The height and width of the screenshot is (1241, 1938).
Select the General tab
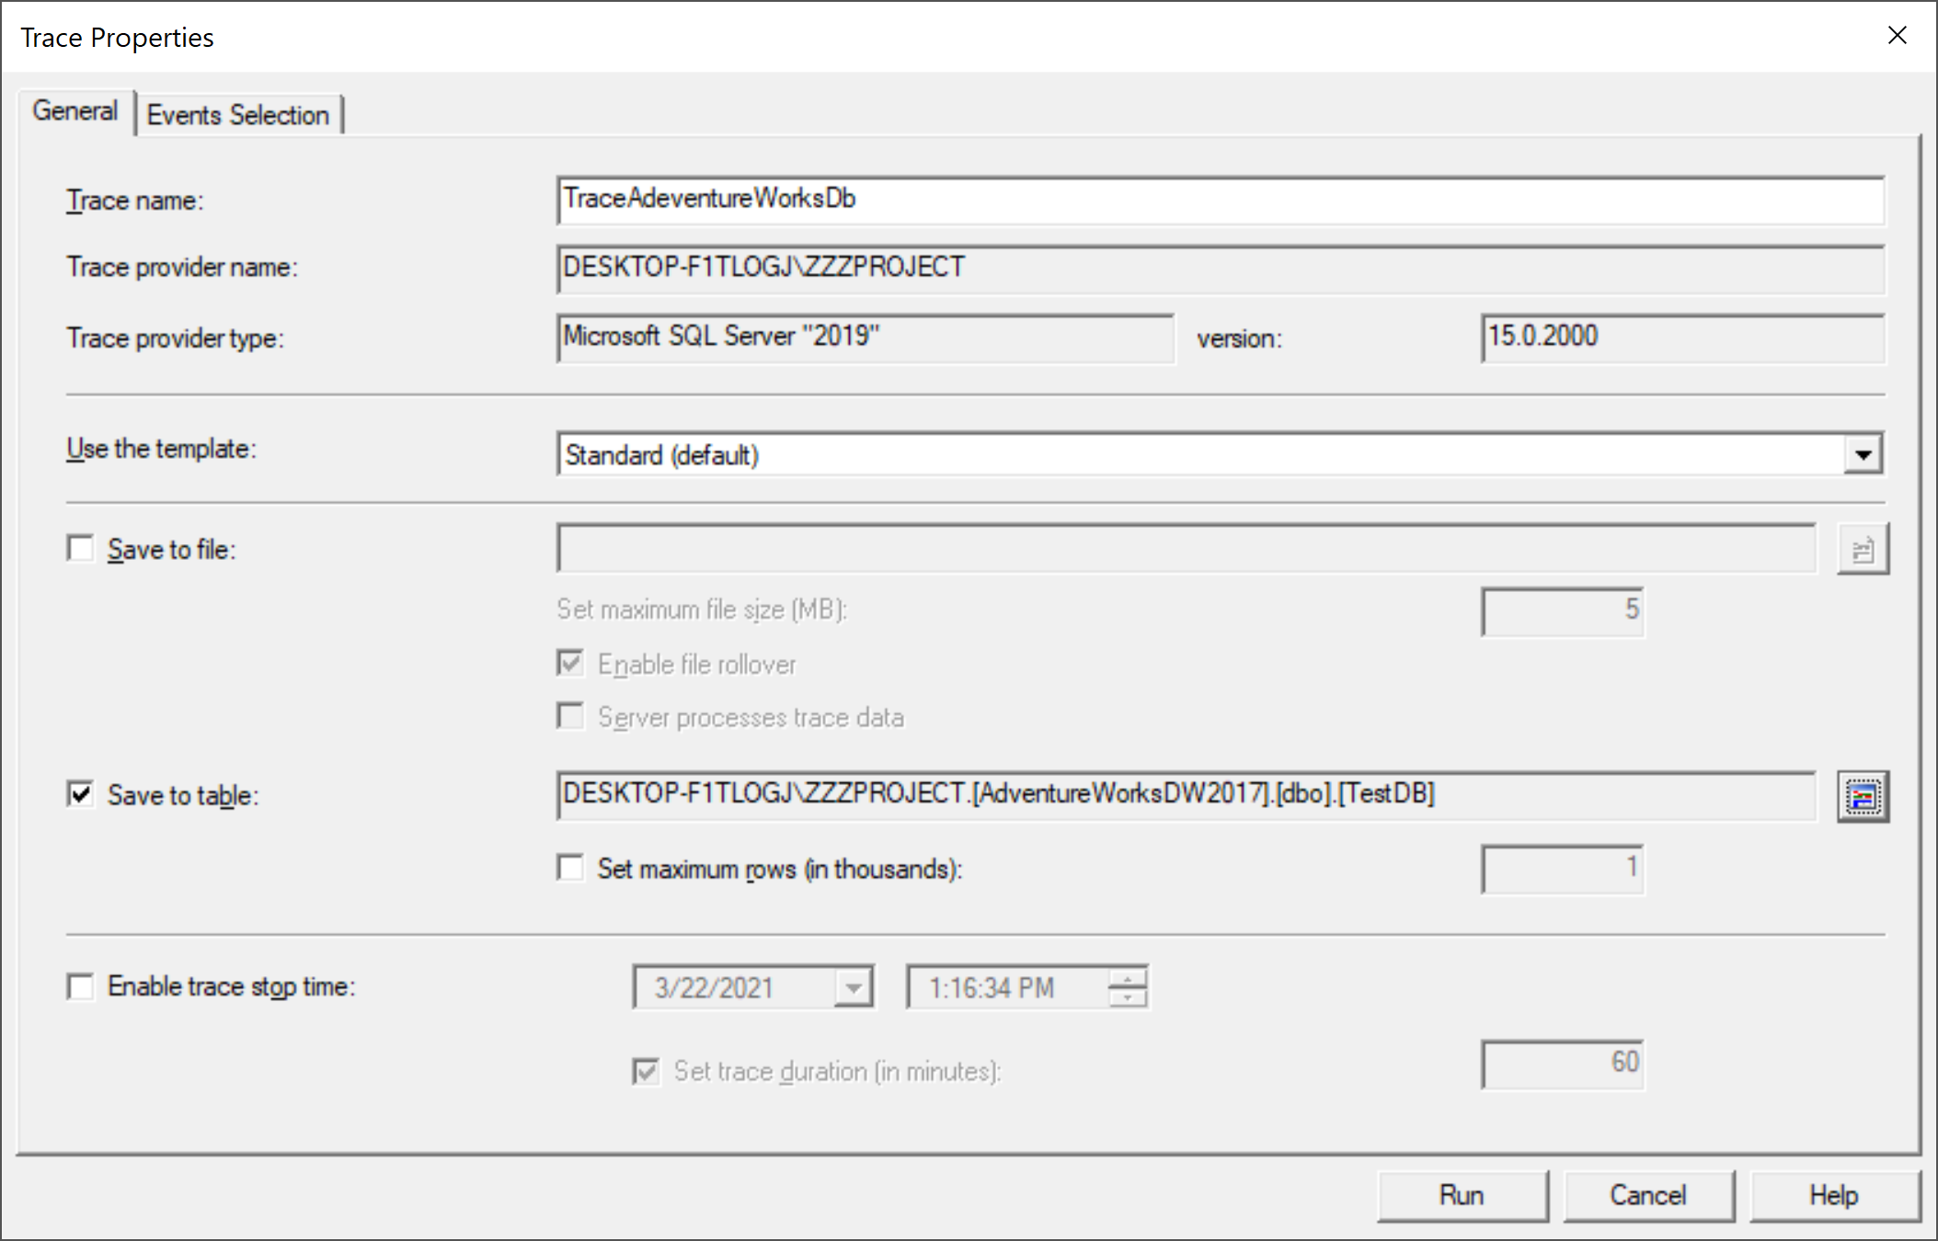coord(75,111)
